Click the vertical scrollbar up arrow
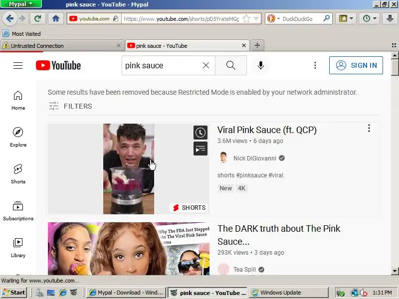399x299 pixels. pyautogui.click(x=395, y=55)
